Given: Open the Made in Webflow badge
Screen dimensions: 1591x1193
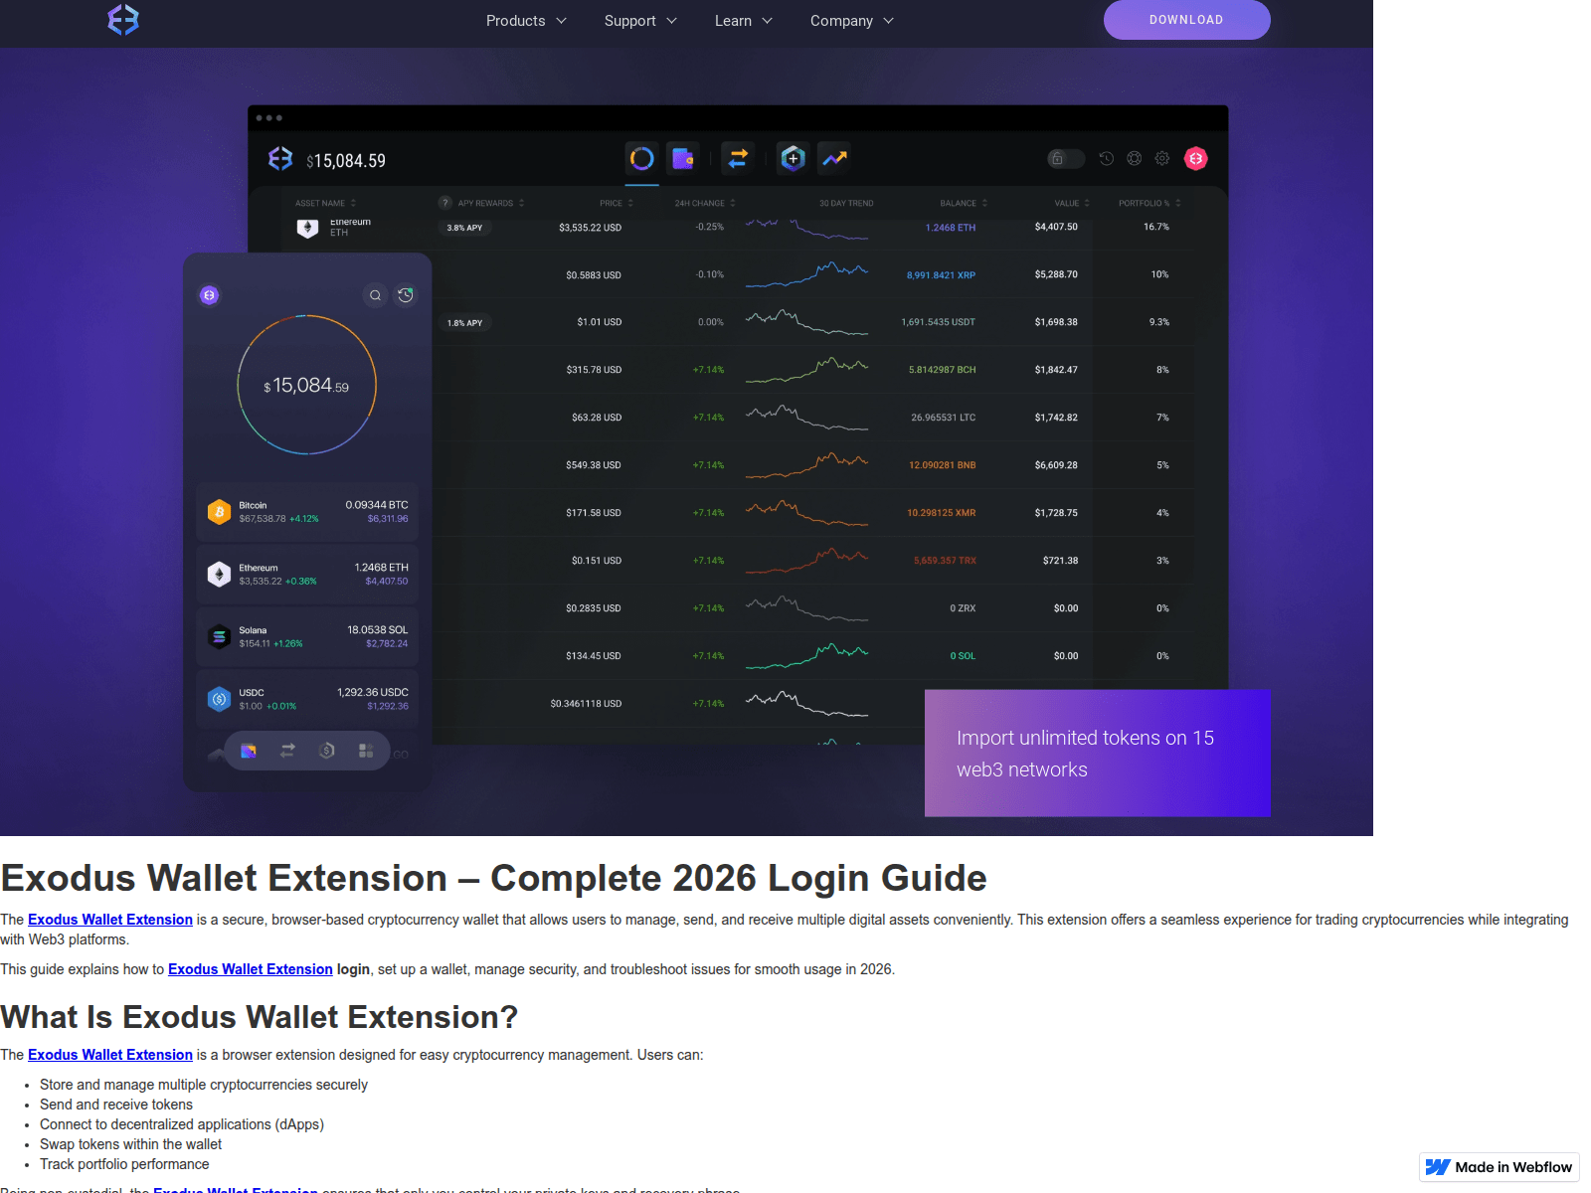Looking at the screenshot, I should [1500, 1167].
